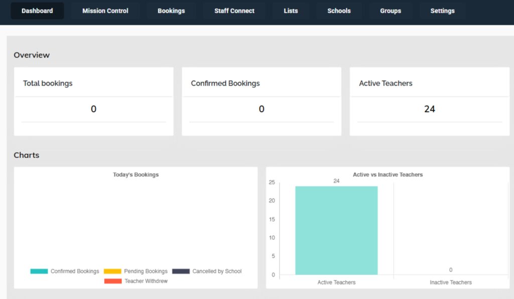Image resolution: width=514 pixels, height=299 pixels.
Task: Toggle Cancelled by School dark legend swatch
Action: click(x=181, y=271)
